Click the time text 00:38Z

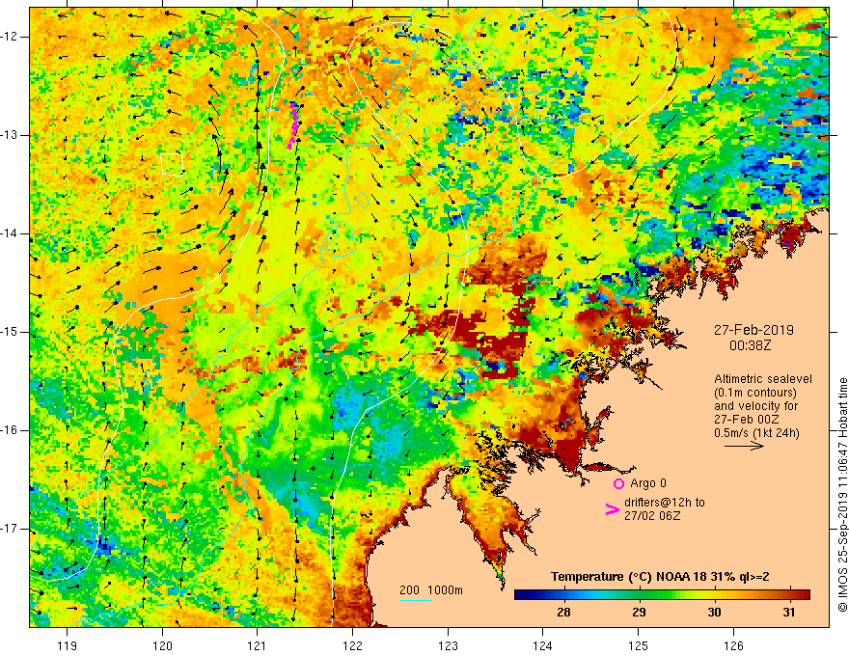[750, 345]
